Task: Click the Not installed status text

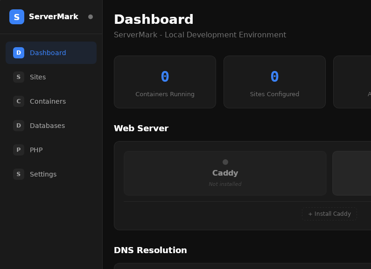Action: (225, 184)
